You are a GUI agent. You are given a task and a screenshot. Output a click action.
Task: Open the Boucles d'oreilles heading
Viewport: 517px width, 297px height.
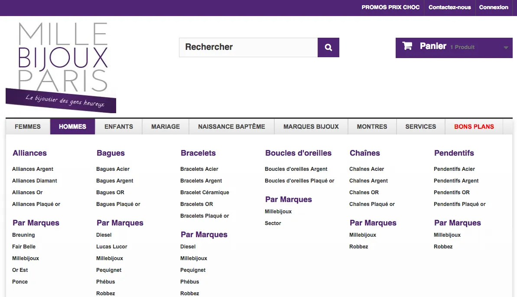[299, 153]
